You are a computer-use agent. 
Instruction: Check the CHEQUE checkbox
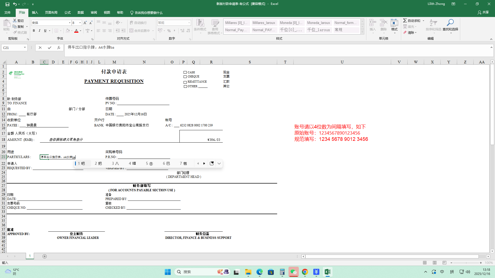(185, 77)
